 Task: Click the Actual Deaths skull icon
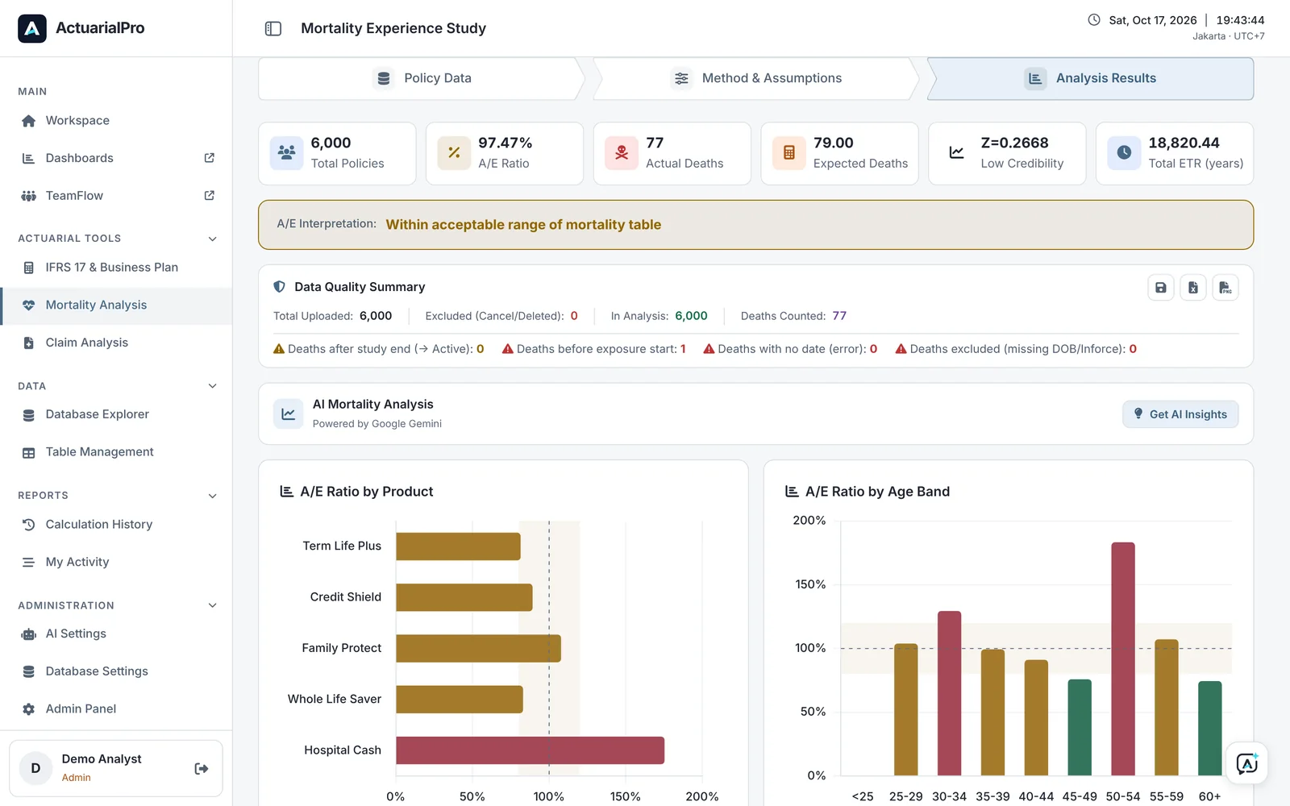pos(622,152)
